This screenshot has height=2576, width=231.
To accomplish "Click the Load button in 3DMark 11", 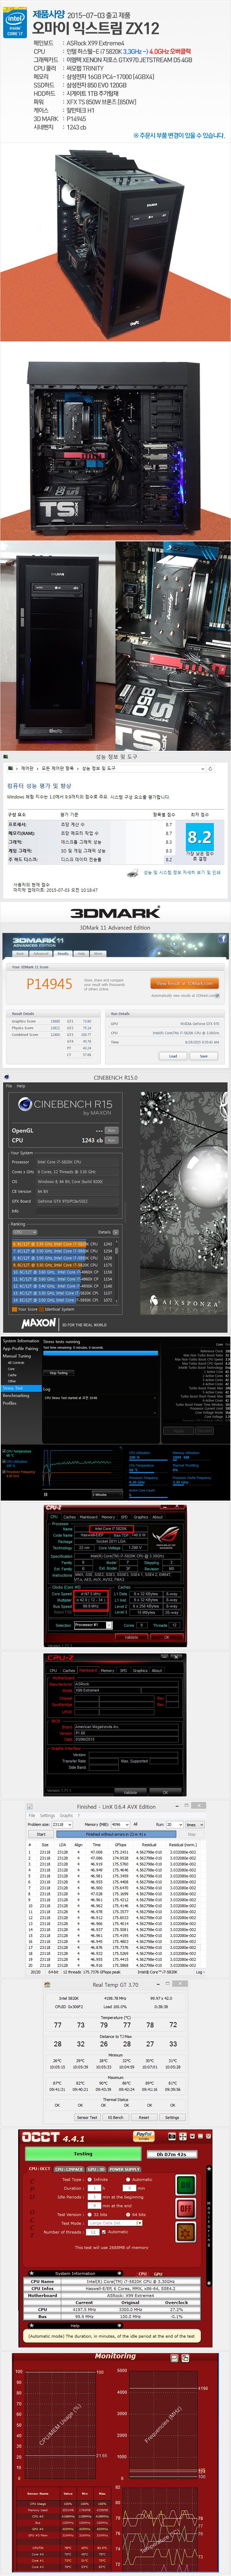I will tap(173, 1057).
